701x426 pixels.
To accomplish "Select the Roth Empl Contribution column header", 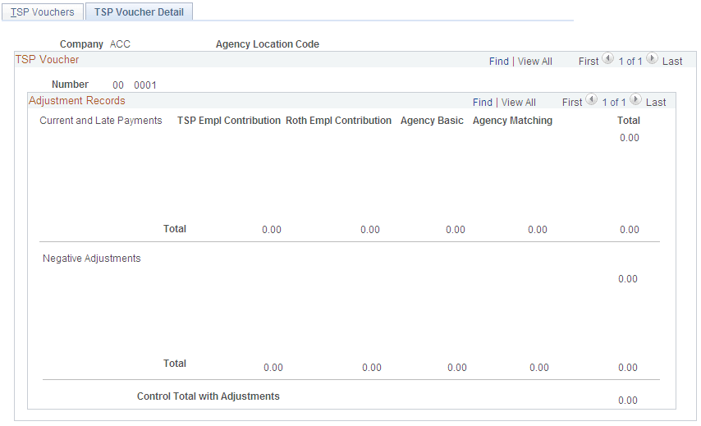I will tap(338, 121).
